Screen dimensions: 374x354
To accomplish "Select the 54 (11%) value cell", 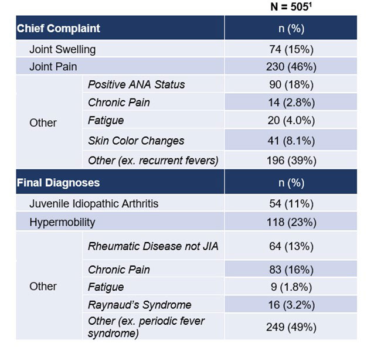I will (291, 204).
